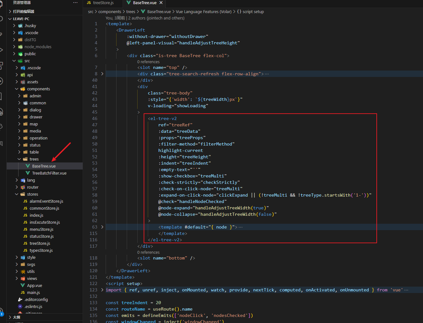Open menuStore.js from the stores folder
The height and width of the screenshot is (323, 423).
pyautogui.click(x=41, y=229)
